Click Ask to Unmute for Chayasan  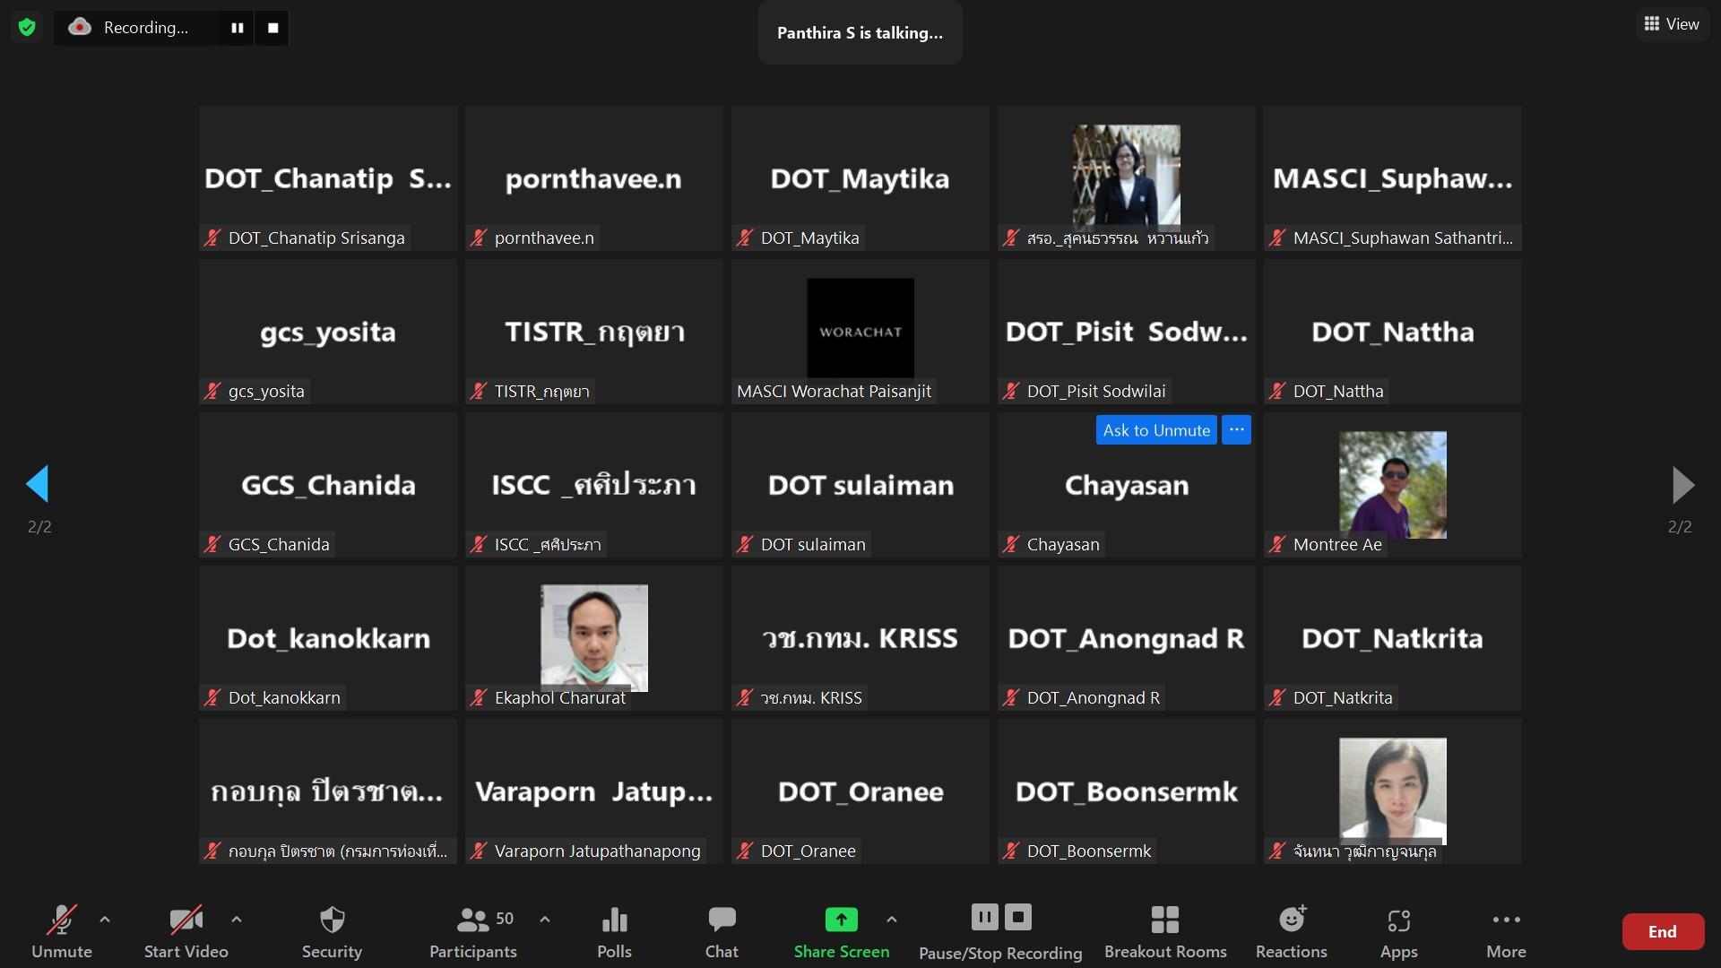(x=1155, y=430)
